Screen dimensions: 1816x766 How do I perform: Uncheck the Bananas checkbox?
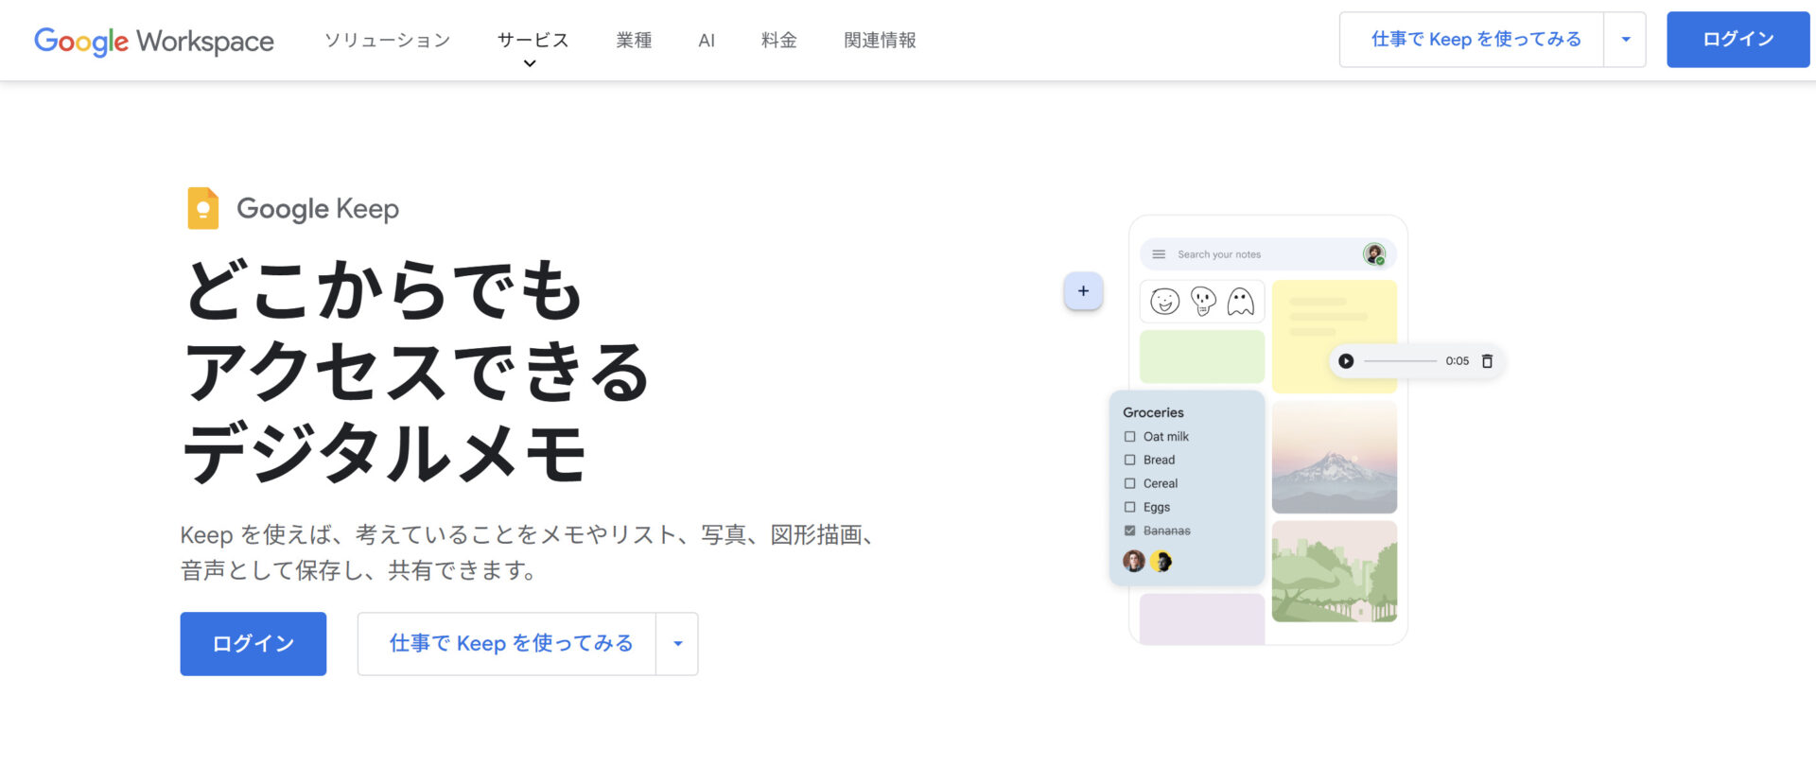pos(1129,531)
